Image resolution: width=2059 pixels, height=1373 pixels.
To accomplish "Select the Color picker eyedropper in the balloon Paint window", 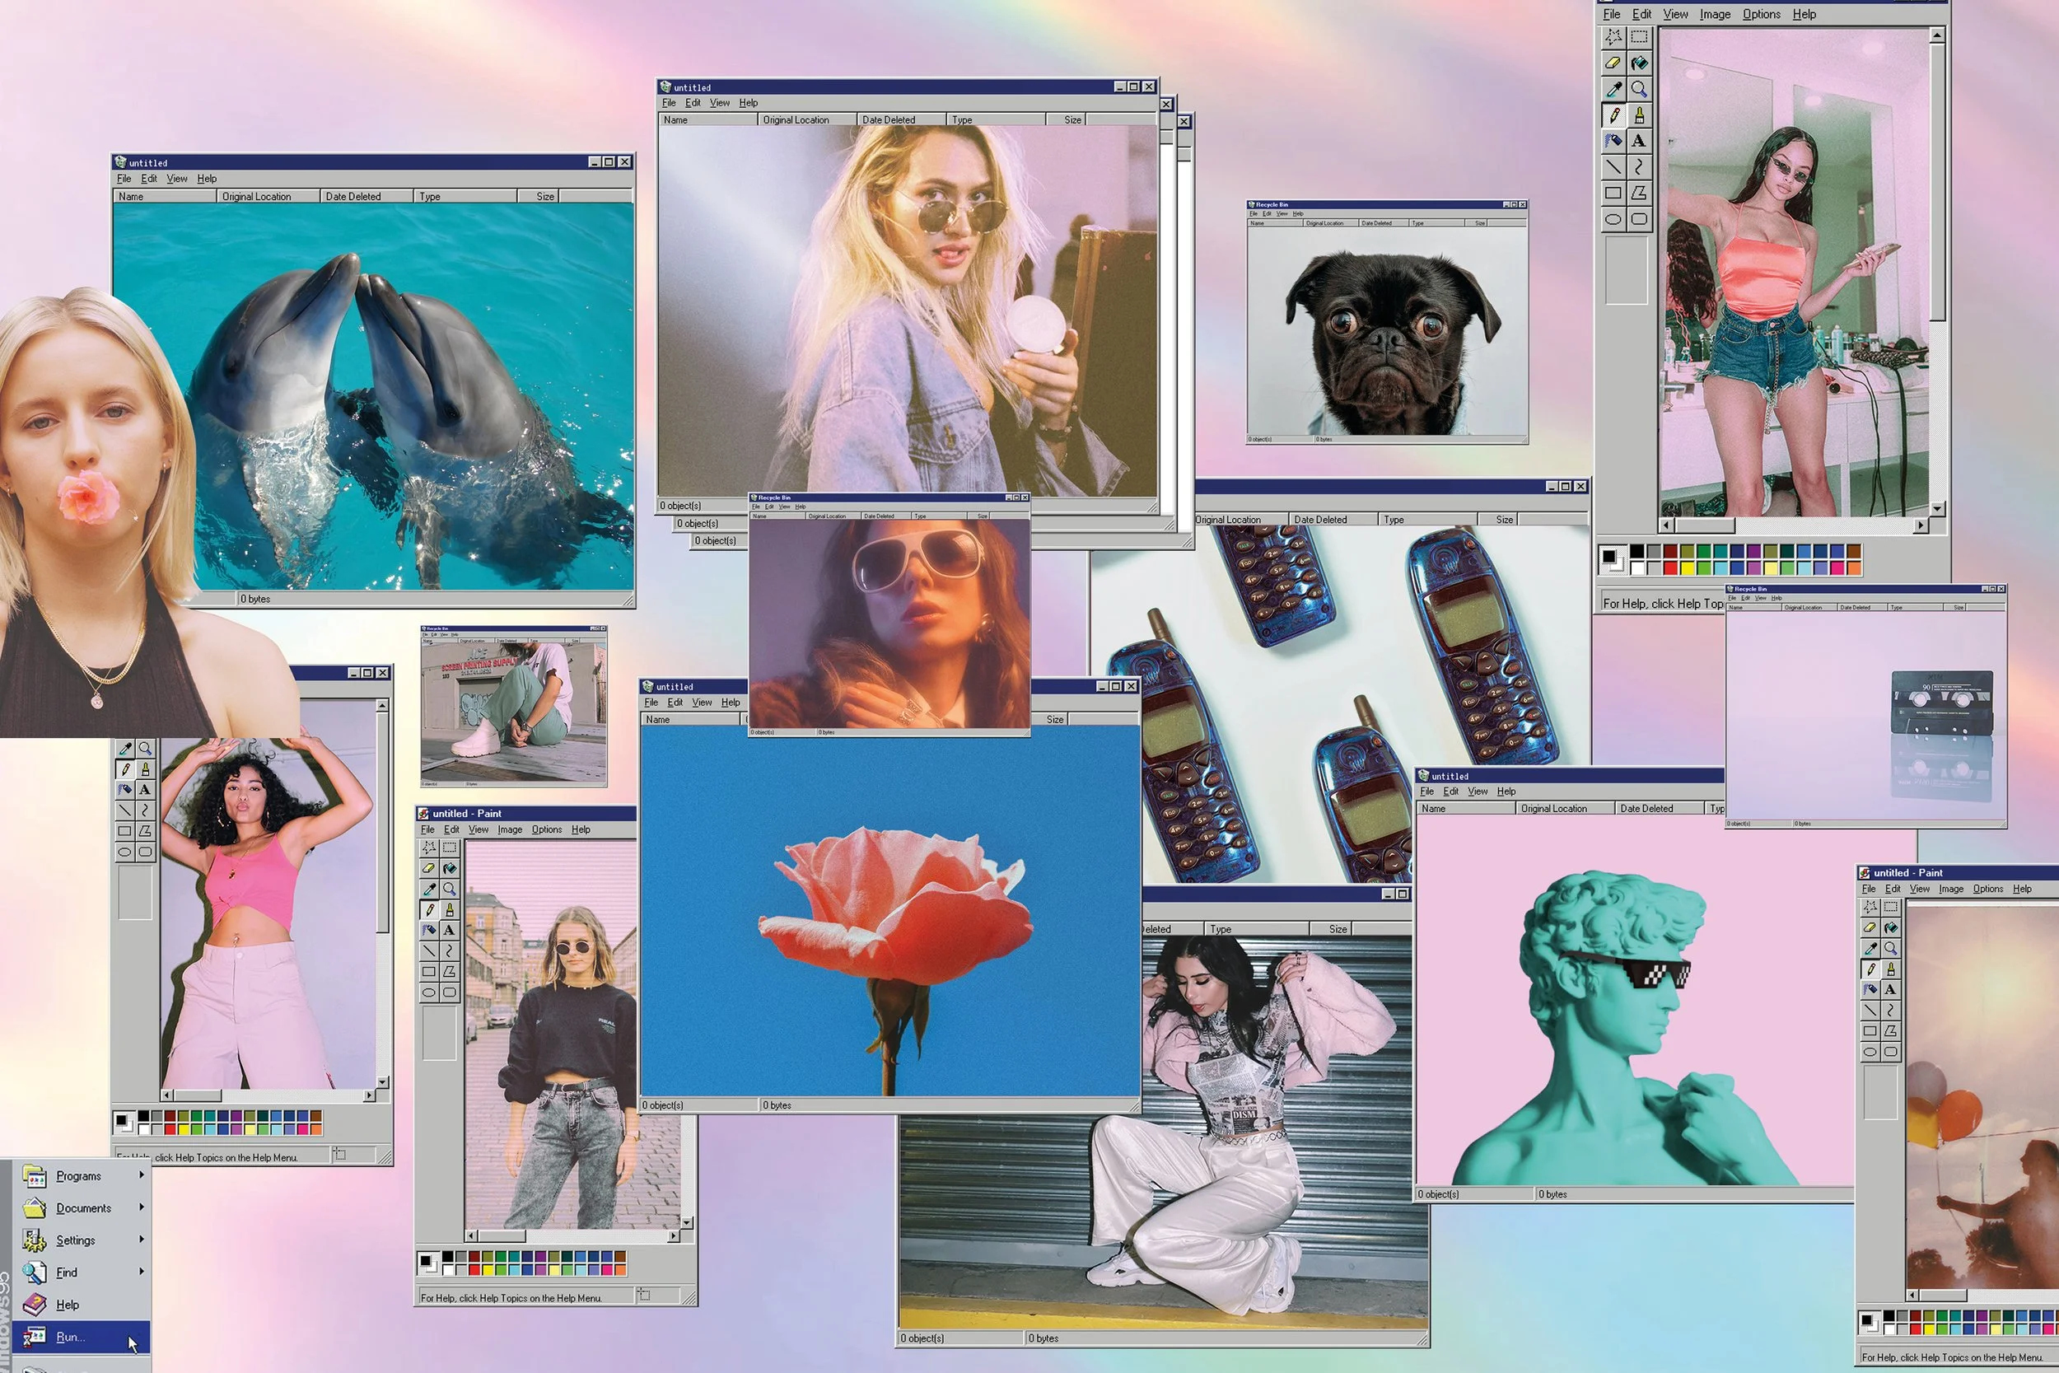I will pos(1870,948).
